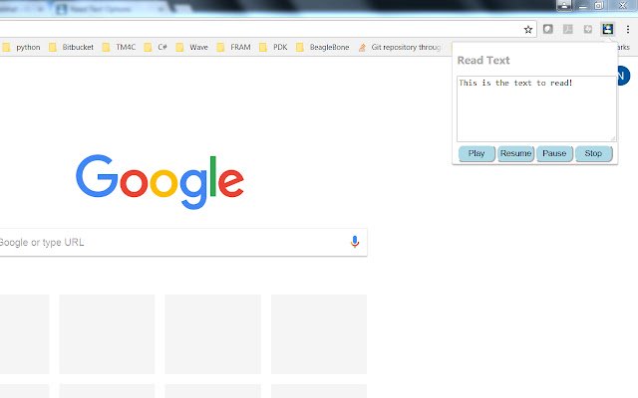Screen dimensions: 638x398
Task: Click the Play button in Read Text popup
Action: [477, 153]
